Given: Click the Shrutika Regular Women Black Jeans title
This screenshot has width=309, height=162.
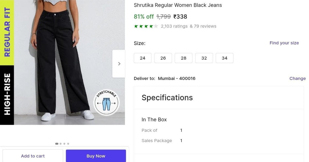Looking at the screenshot, I should (178, 5).
